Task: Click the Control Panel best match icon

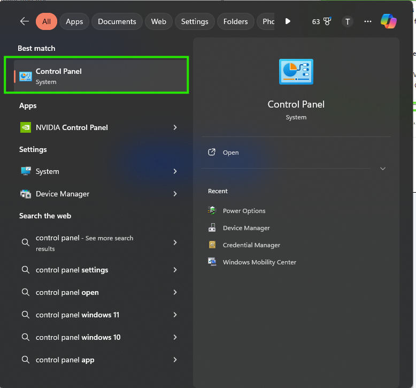Action: pyautogui.click(x=26, y=77)
